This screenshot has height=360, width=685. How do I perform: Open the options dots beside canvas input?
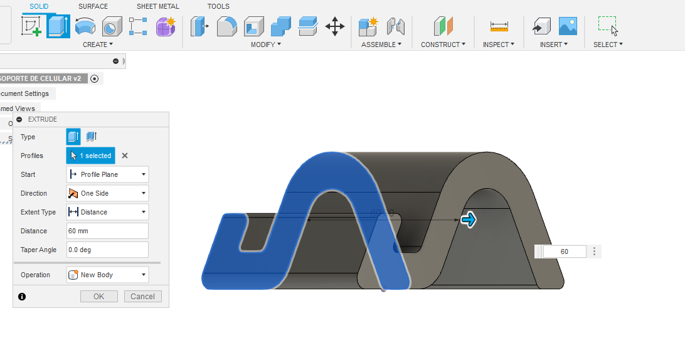[594, 251]
